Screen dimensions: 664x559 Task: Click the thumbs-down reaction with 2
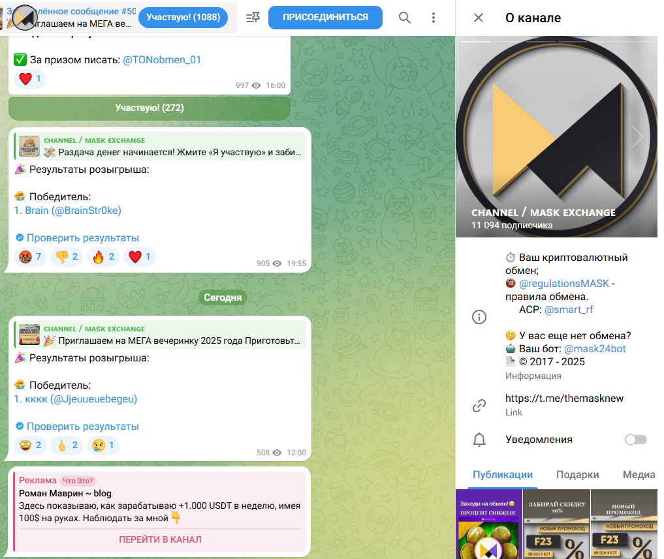tap(67, 257)
